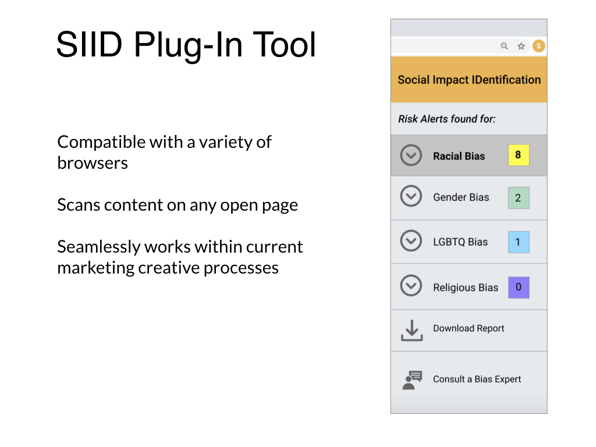Viewport: 596px width, 447px height.
Task: Click the SIID Plug-In Tool title
Action: tap(186, 45)
